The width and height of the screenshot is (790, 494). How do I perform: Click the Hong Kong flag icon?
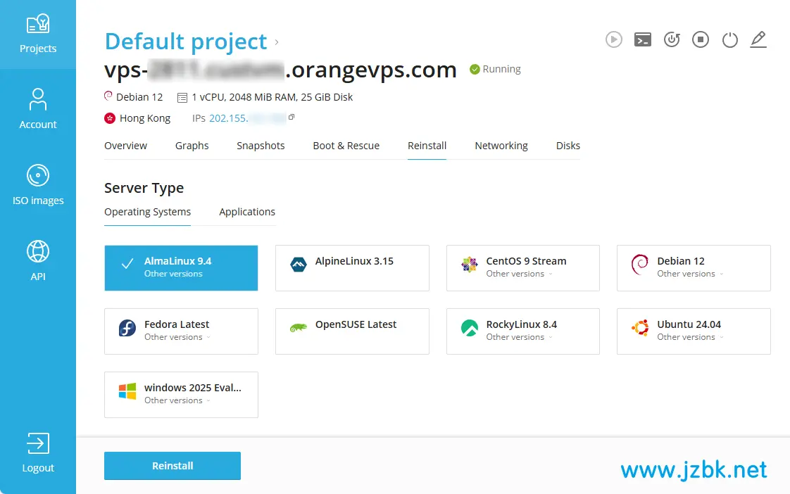pos(109,118)
